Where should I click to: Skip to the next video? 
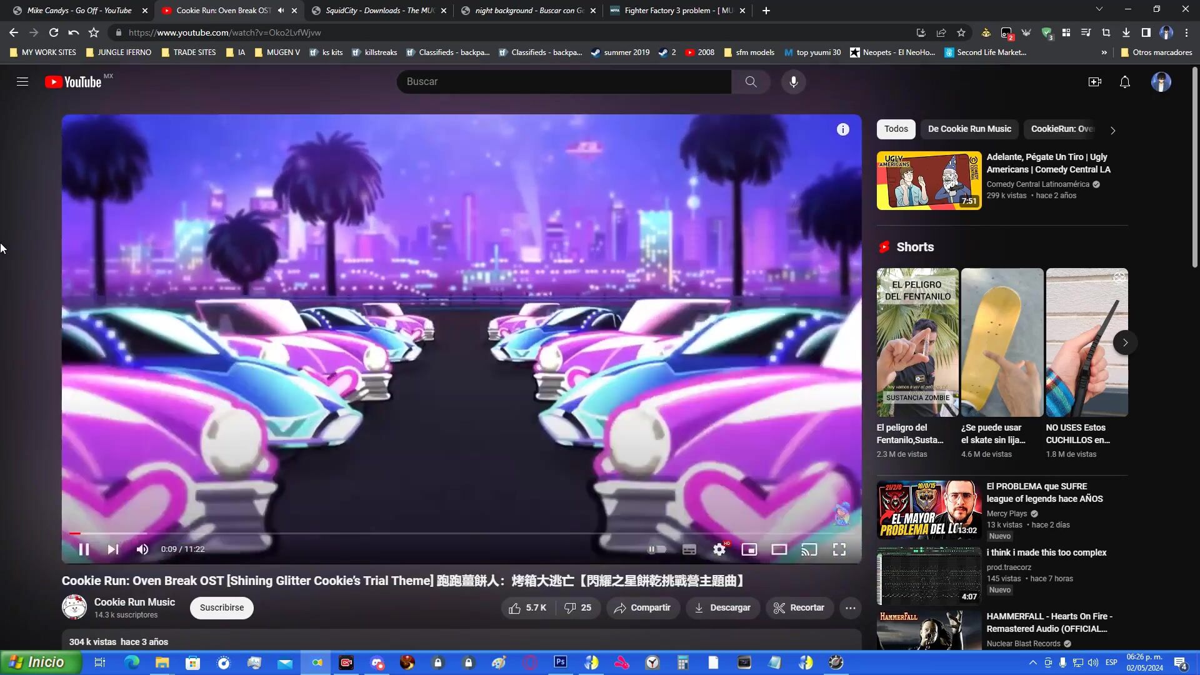click(x=113, y=549)
